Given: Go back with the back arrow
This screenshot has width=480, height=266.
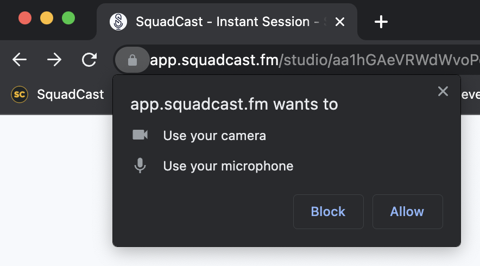Looking at the screenshot, I should 20,60.
